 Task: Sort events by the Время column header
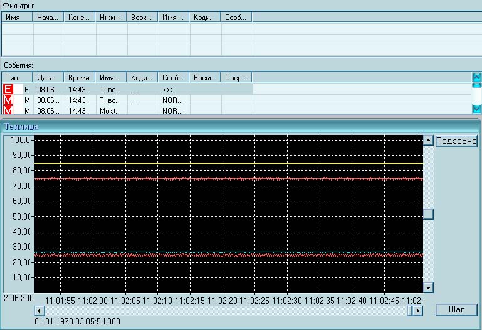[x=80, y=78]
